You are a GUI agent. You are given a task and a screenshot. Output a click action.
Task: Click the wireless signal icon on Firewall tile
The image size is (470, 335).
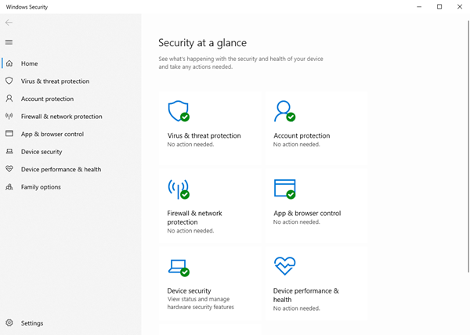178,189
